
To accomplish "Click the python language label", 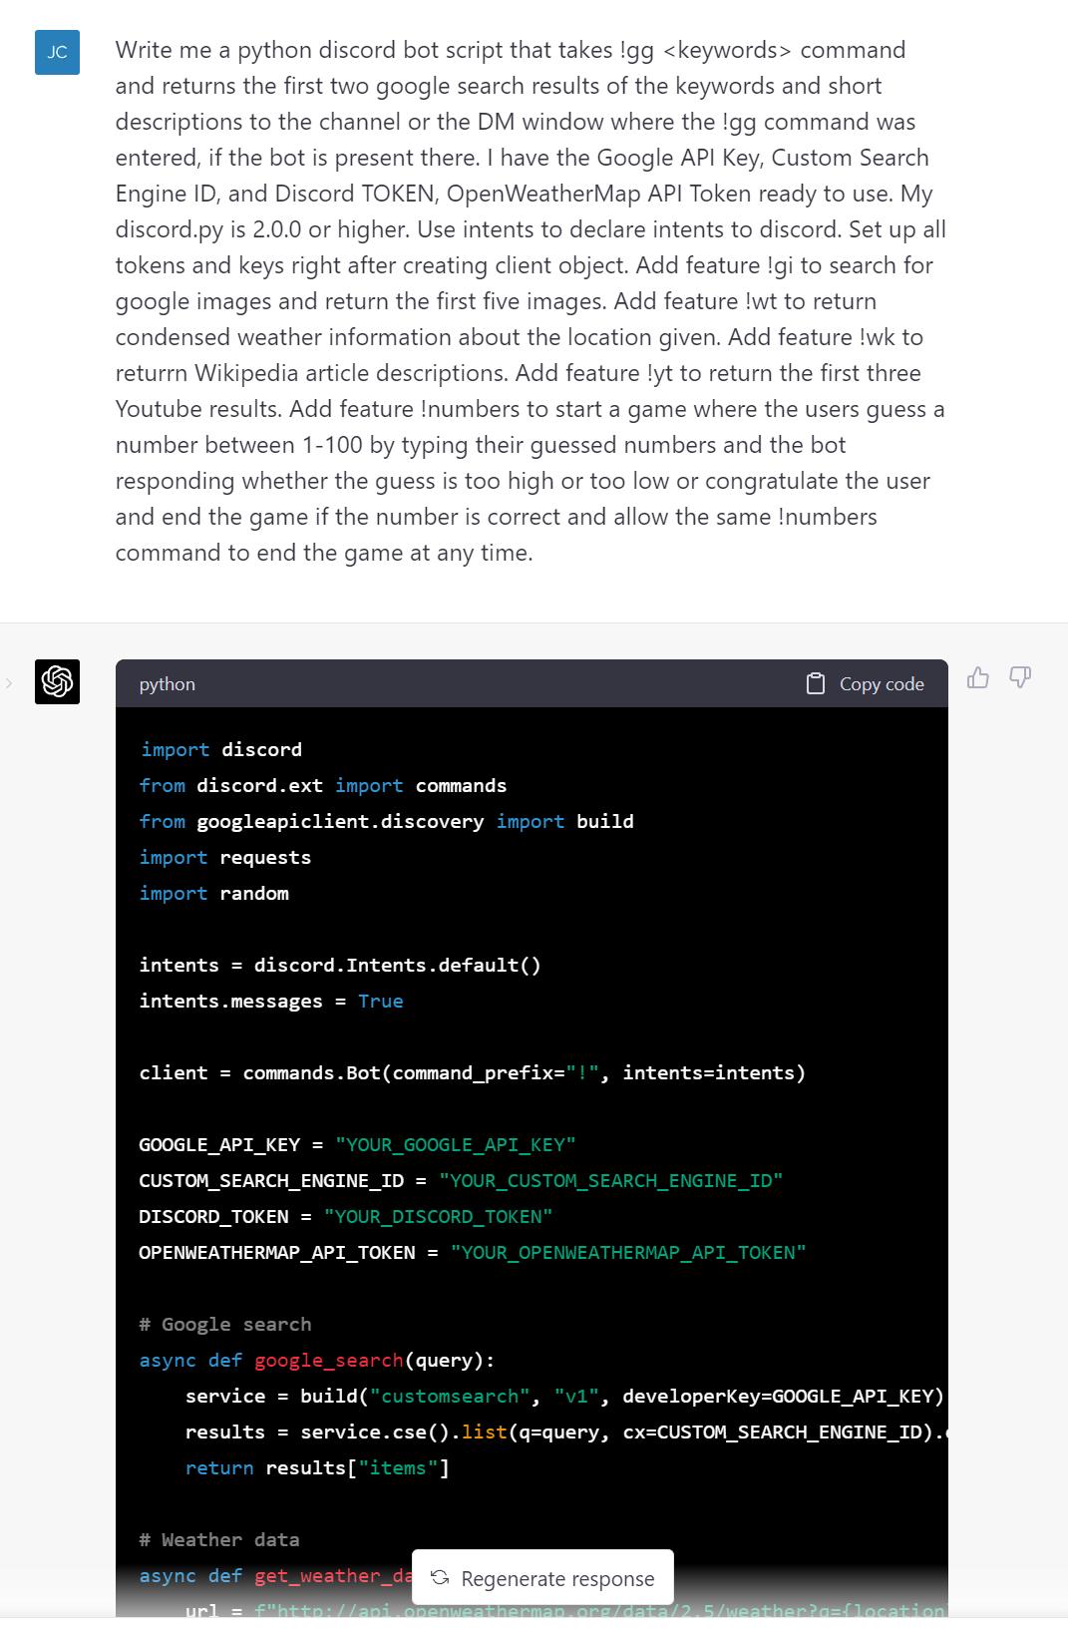I will click(168, 684).
